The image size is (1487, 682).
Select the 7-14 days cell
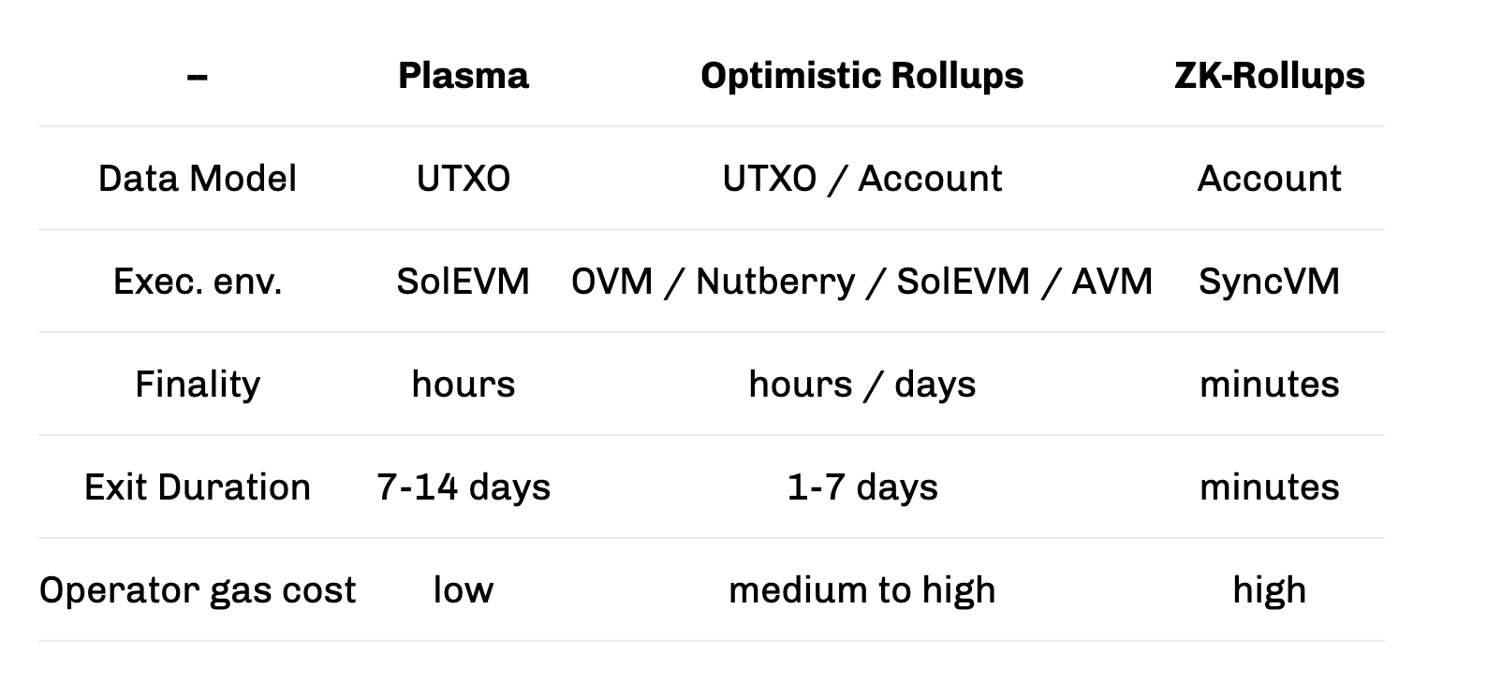[x=463, y=487]
